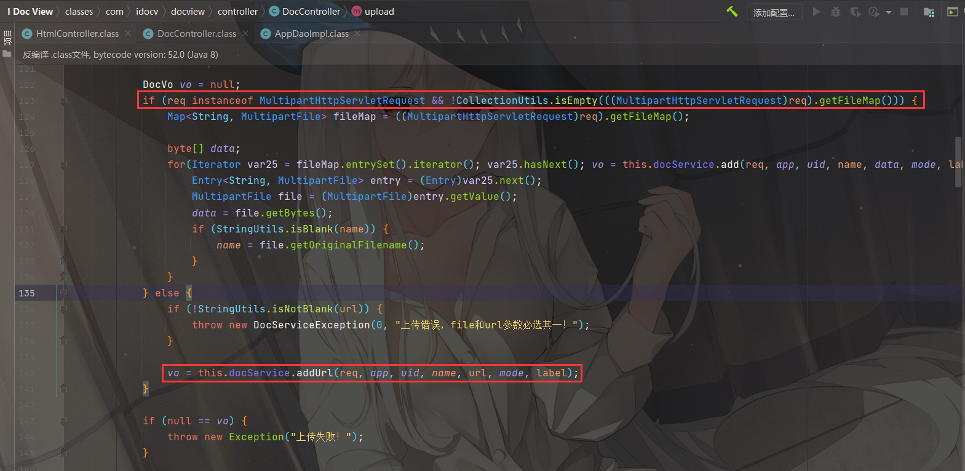This screenshot has width=965, height=471.
Task: Click fold end marker at line 133
Action: (x=63, y=261)
